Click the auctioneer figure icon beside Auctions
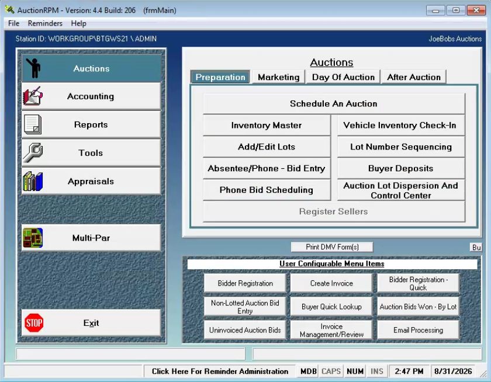This screenshot has width=491, height=382. click(x=33, y=68)
